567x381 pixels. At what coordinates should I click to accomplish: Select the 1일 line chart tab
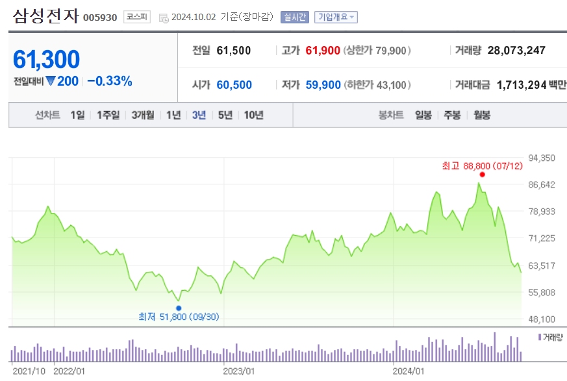77,115
